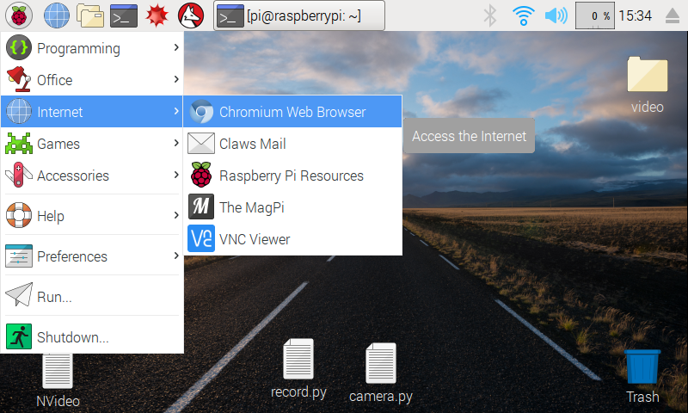Open the Accessories menu category
This screenshot has width=688, height=413.
pyautogui.click(x=92, y=176)
